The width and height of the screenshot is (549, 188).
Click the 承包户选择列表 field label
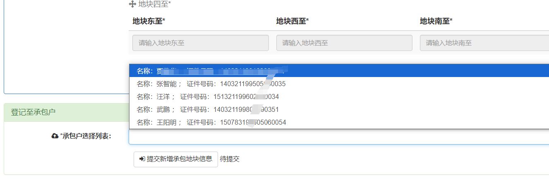click(x=86, y=136)
